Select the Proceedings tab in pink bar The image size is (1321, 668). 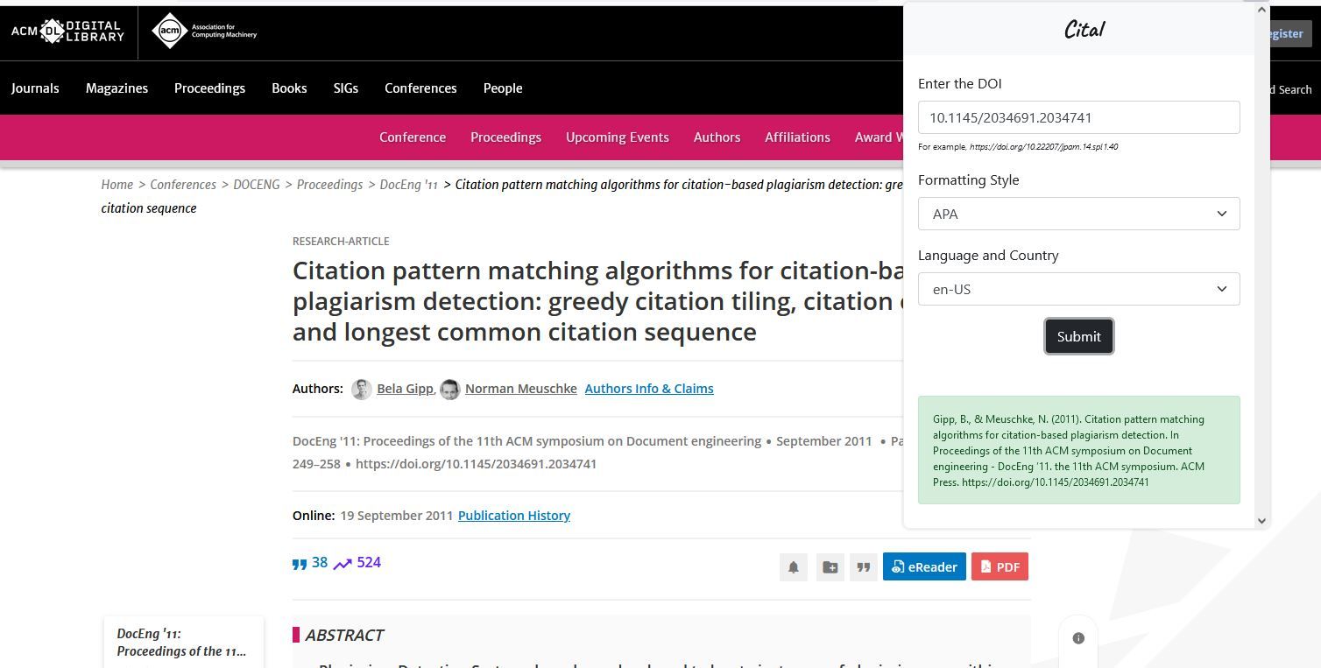pyautogui.click(x=505, y=137)
